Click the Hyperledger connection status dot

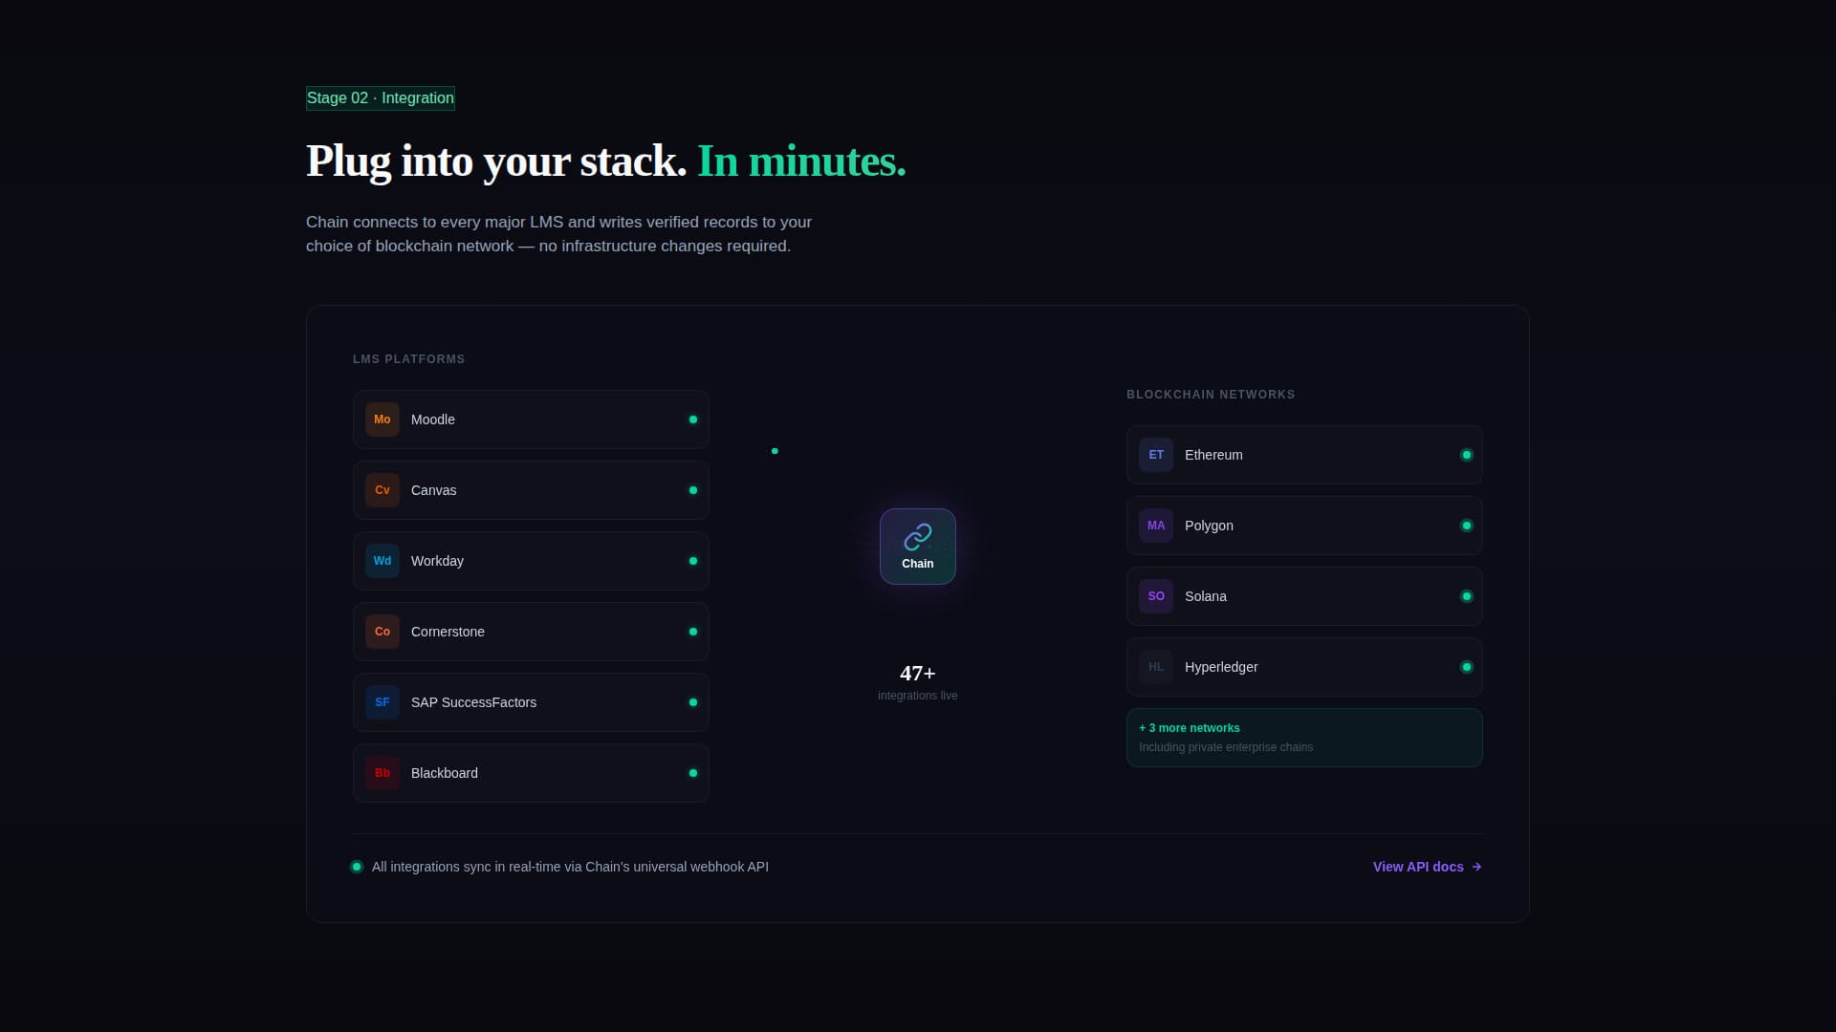(x=1467, y=667)
